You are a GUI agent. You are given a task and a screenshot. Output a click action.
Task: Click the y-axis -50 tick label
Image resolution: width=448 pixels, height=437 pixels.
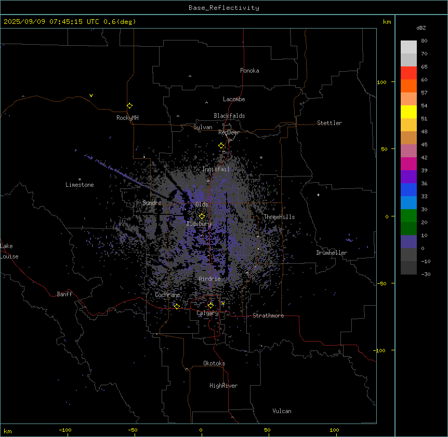pyautogui.click(x=382, y=283)
